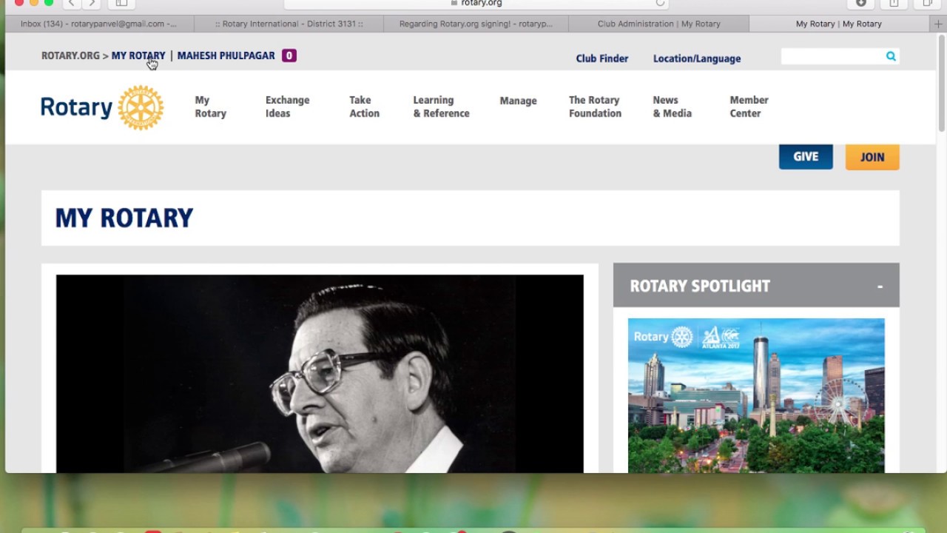Open the Exchange Ideas menu
The image size is (947, 533).
287,107
